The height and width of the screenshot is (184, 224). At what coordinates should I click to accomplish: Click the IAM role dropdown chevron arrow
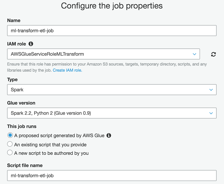coord(195,54)
